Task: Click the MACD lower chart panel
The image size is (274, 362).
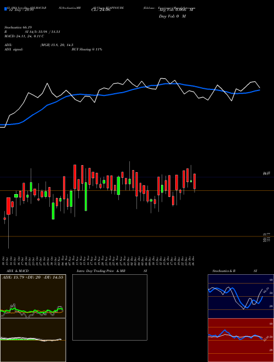Action: point(33,340)
